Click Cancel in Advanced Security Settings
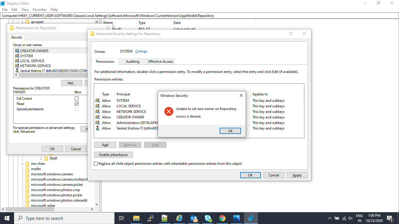The width and height of the screenshot is (399, 224). click(274, 175)
